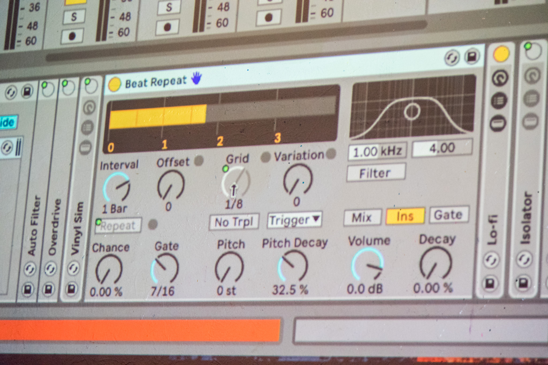The image size is (548, 365).
Task: Toggle the No Trpl button
Action: tap(234, 222)
